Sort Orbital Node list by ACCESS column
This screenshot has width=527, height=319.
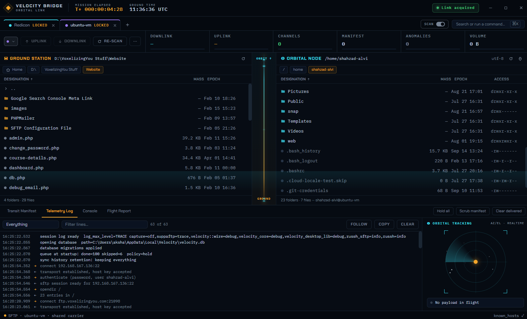point(501,79)
